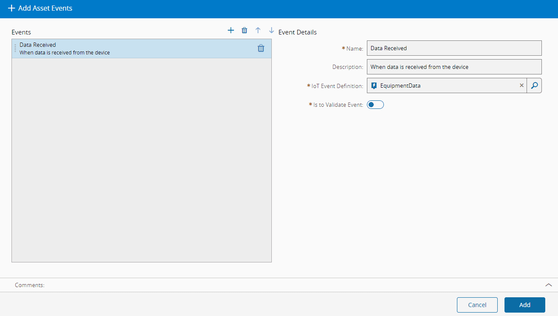Click the IoT Event Definition field
This screenshot has height=316, width=558.
pyautogui.click(x=446, y=85)
